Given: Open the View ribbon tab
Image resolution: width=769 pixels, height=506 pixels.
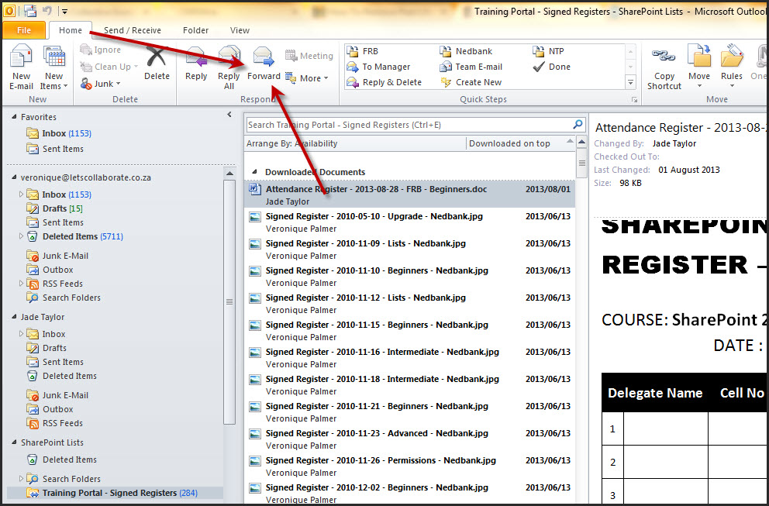Looking at the screenshot, I should coord(240,30).
